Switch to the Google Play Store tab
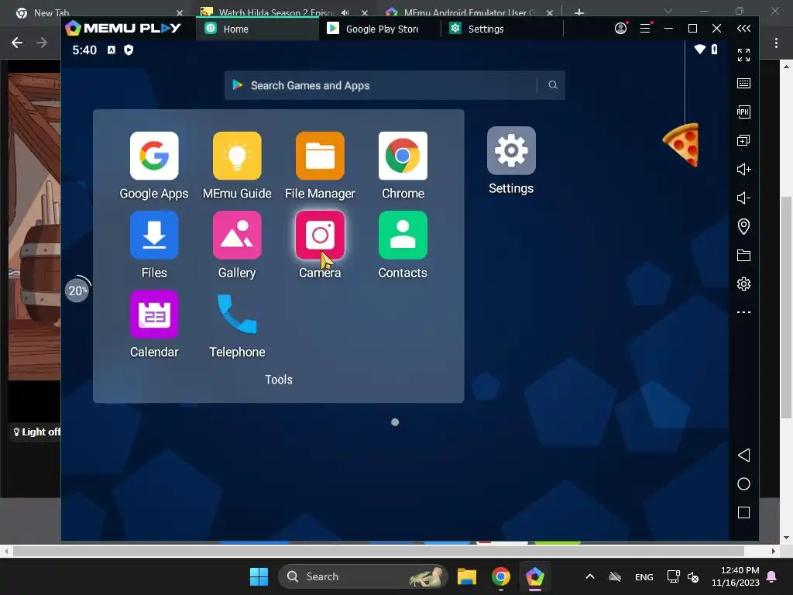 tap(379, 29)
